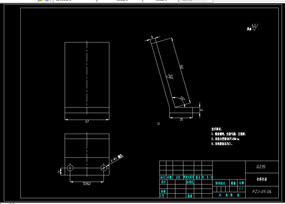Click the 数量 title block cell
This screenshot has height=204, width=285.
point(233,183)
